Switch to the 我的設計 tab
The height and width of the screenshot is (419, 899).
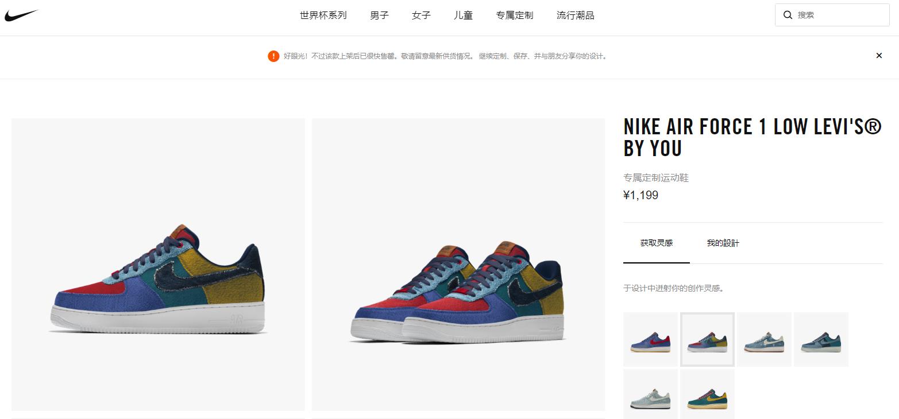[x=723, y=243]
